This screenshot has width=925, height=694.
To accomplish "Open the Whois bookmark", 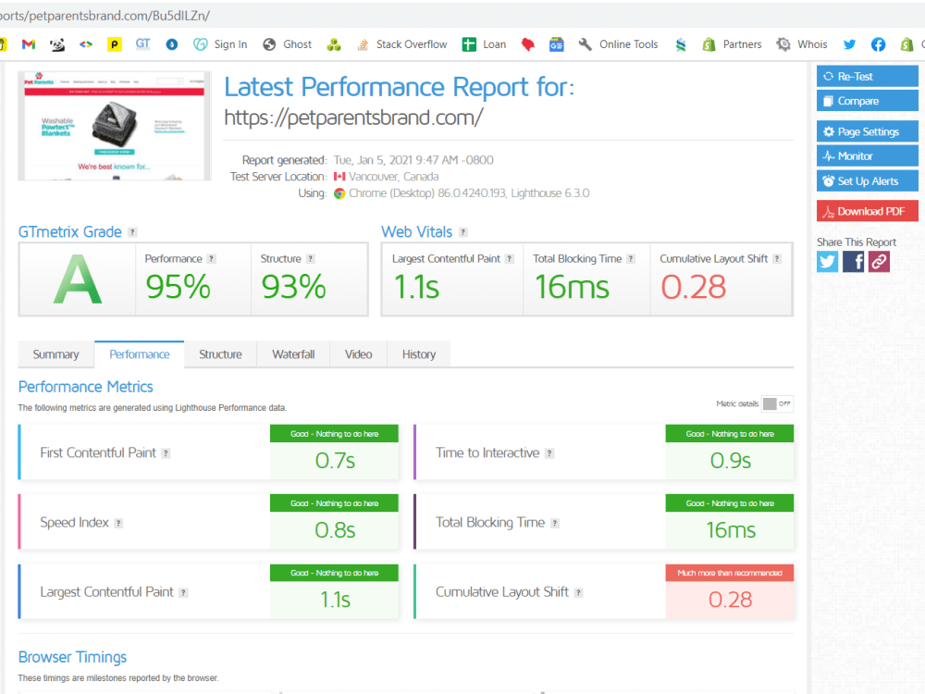I will pyautogui.click(x=802, y=44).
